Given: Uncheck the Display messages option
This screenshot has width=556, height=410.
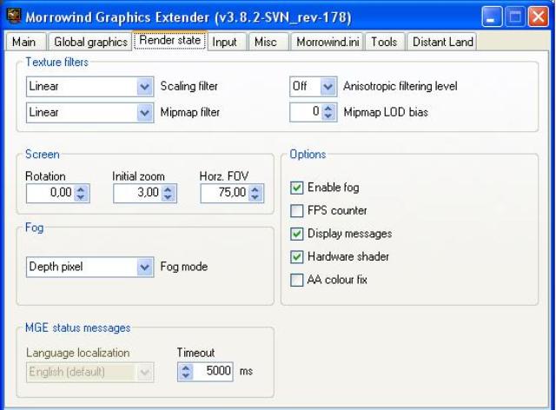Looking at the screenshot, I should pos(298,234).
